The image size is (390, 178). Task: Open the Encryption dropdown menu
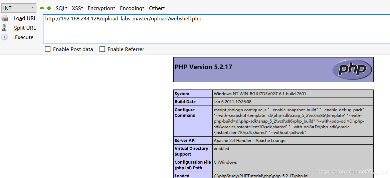(x=101, y=8)
